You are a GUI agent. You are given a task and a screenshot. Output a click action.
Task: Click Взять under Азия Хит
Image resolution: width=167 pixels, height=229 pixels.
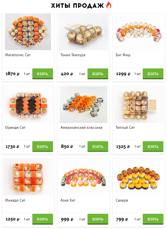(x=98, y=219)
